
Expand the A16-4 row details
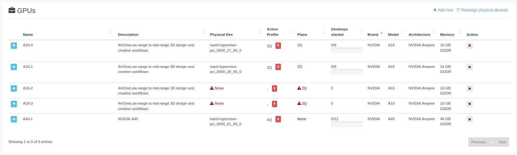pos(14,46)
